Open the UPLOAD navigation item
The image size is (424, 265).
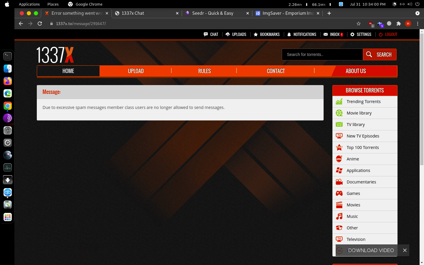coord(135,71)
